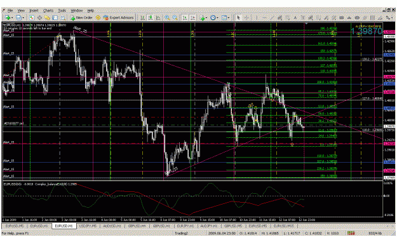Zoom out of the chart
Viewport: 397px width, 237px height.
[x=175, y=18]
